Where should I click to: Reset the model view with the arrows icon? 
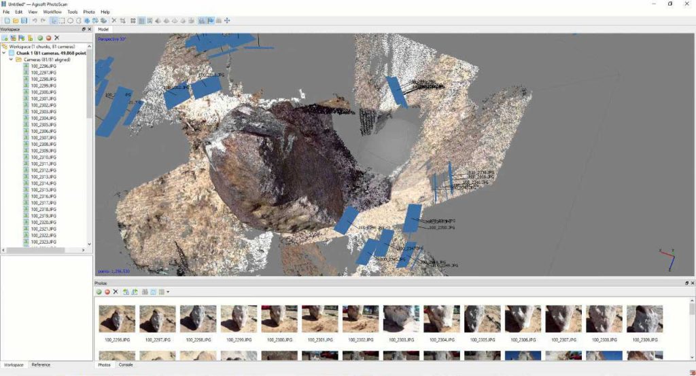pos(227,20)
